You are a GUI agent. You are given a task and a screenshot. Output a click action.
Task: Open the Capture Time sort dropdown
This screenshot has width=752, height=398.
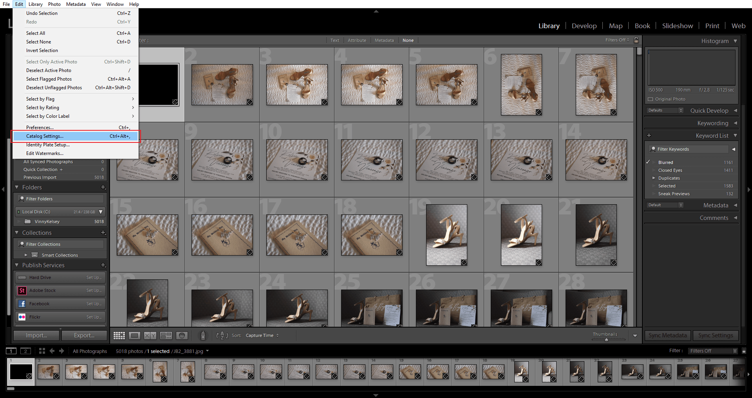point(262,335)
